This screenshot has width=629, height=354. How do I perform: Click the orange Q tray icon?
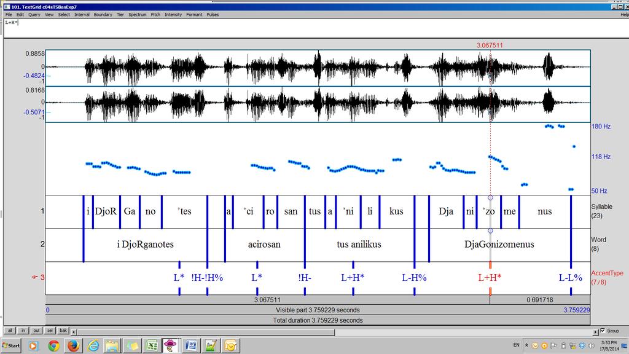click(544, 345)
